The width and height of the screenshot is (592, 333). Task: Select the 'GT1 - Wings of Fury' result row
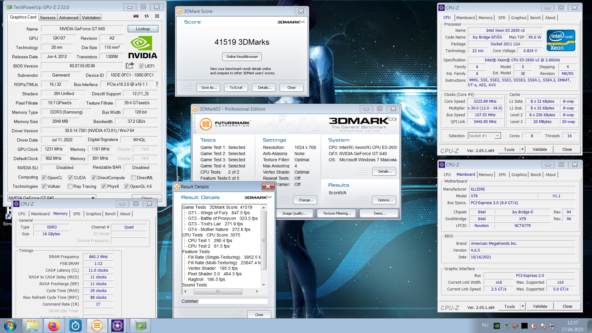[x=219, y=213]
